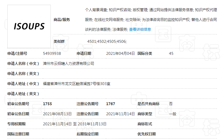Click the 商标类型 label
Screen dimensions: 224x139
coord(145,114)
